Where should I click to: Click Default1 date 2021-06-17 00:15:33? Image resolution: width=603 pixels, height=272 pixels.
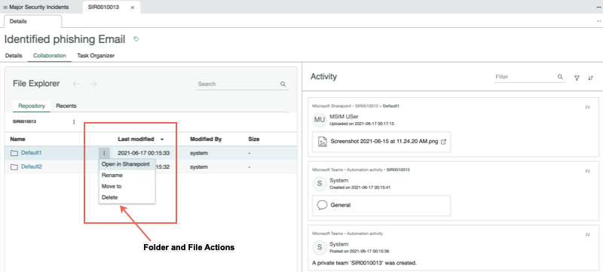click(x=143, y=153)
